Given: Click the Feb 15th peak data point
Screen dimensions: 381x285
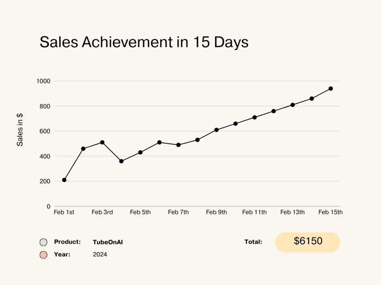Looking at the screenshot, I should 331,88.
